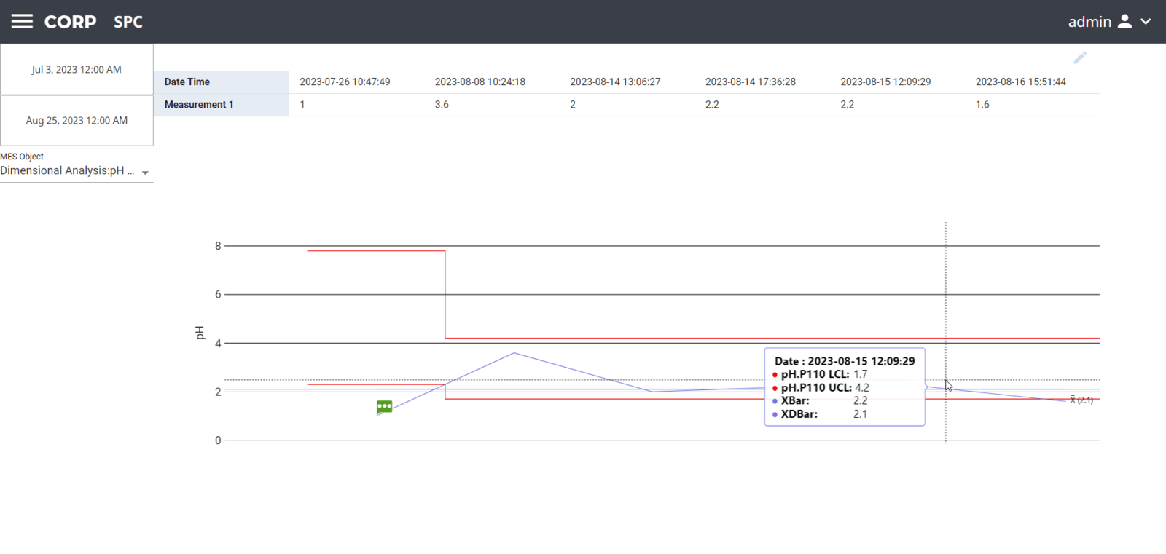This screenshot has height=554, width=1166.
Task: Open the Jul 3, 2023 start date field
Action: coord(77,69)
